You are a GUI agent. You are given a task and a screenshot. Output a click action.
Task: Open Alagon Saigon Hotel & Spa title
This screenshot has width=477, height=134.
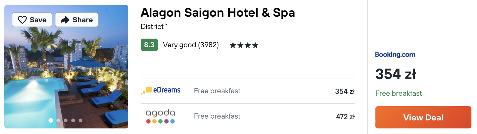tap(218, 12)
